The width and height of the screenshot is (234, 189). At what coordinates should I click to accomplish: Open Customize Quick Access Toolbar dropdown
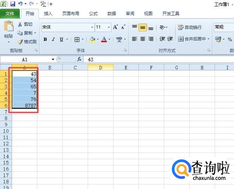[51, 4]
